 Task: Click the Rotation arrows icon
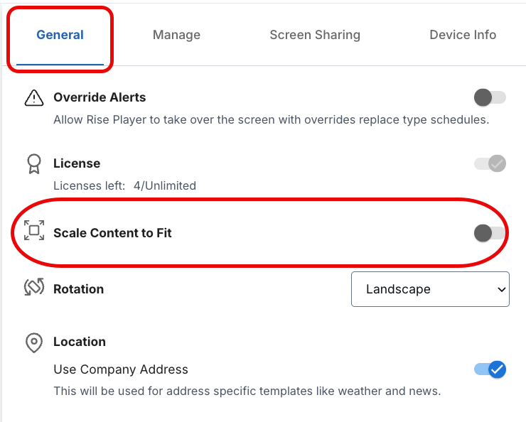tap(34, 287)
